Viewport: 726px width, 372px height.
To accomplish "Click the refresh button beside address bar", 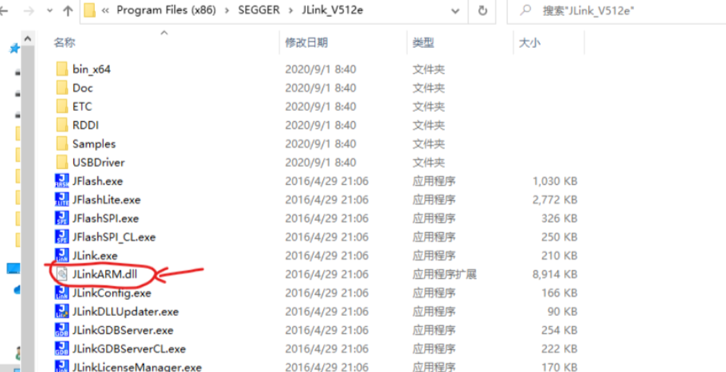I will click(482, 10).
